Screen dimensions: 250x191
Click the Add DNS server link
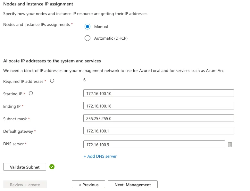click(x=100, y=156)
